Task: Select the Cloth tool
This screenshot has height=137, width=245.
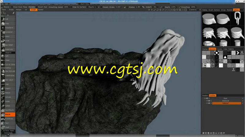Action: tap(8, 127)
